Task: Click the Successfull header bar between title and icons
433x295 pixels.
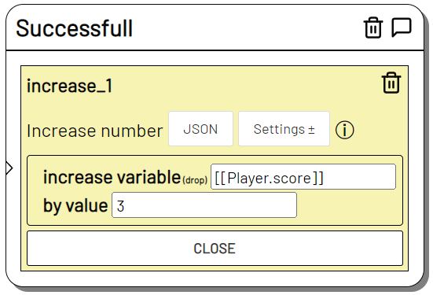Action: (248, 28)
